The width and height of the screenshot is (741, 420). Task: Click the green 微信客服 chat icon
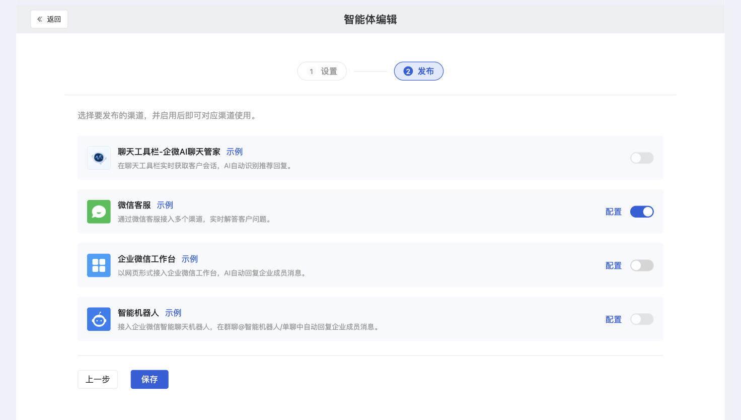99,212
